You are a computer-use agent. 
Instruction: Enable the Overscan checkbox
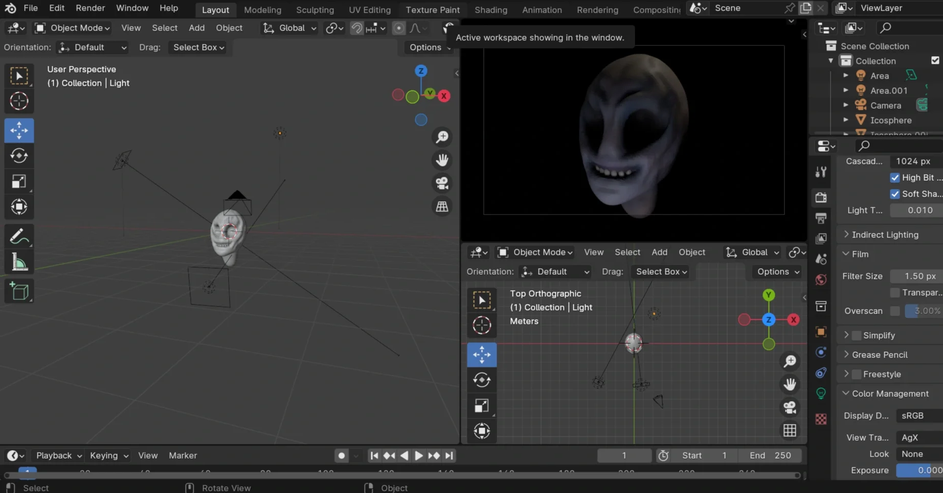[x=894, y=311]
